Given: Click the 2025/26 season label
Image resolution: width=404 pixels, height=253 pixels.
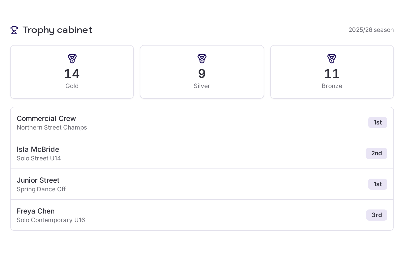Looking at the screenshot, I should pyautogui.click(x=371, y=30).
